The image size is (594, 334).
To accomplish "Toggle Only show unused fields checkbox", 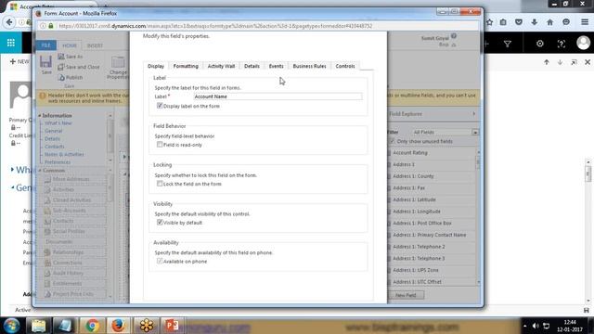I will (x=392, y=141).
